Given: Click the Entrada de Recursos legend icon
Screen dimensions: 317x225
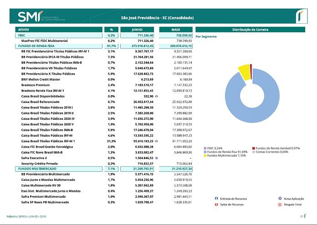Looking at the screenshot, I should (216, 199).
